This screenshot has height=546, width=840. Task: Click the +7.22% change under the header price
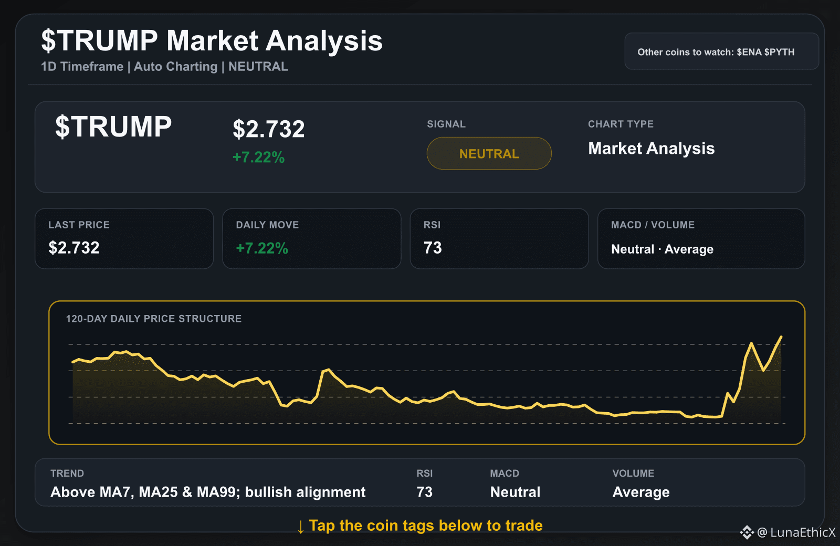click(x=259, y=157)
